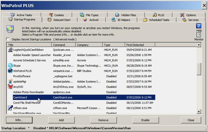208x132 pixels.
Task: Click date 06/15/2008 11:57 AM
Action: click(x=140, y=103)
